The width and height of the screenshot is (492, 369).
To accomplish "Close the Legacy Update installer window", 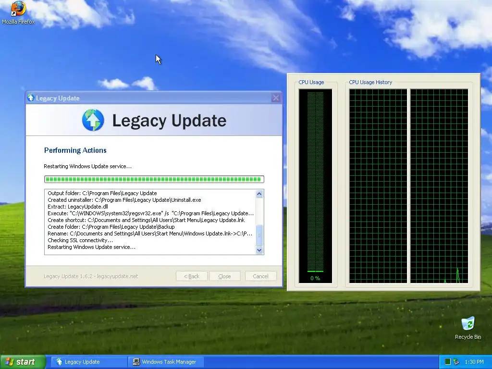I will 275,98.
